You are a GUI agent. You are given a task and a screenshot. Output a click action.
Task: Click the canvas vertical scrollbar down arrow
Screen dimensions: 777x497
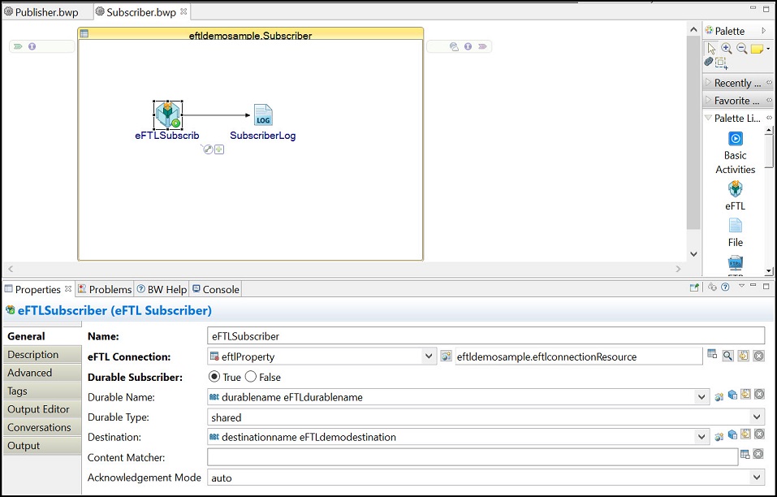pyautogui.click(x=693, y=254)
